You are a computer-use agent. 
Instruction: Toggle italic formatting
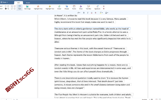point(88,13)
